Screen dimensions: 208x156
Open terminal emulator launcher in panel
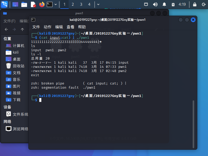tap(50, 4)
